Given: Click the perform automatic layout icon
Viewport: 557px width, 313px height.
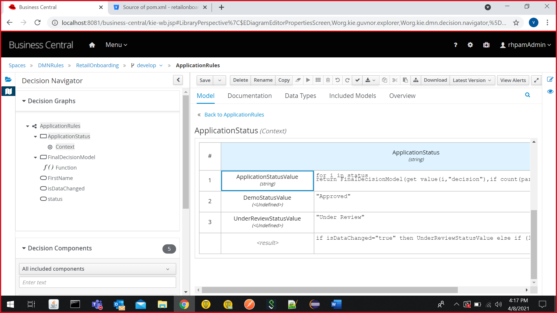Looking at the screenshot, I should pos(416,80).
